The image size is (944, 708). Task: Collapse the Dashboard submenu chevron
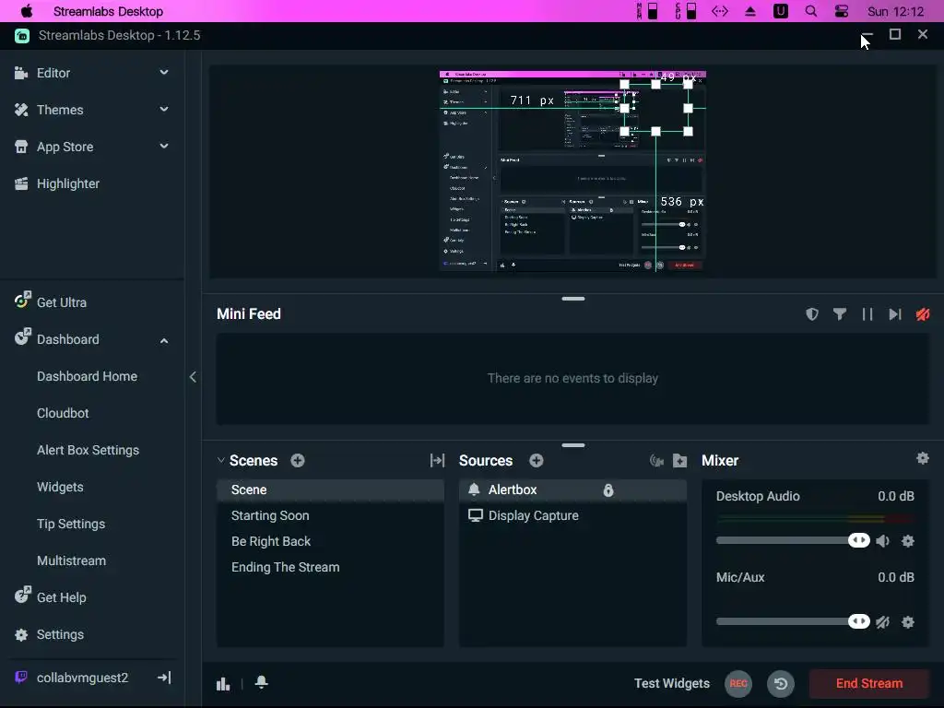pos(164,340)
